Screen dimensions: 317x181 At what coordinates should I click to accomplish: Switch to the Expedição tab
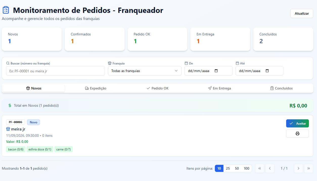pyautogui.click(x=96, y=88)
